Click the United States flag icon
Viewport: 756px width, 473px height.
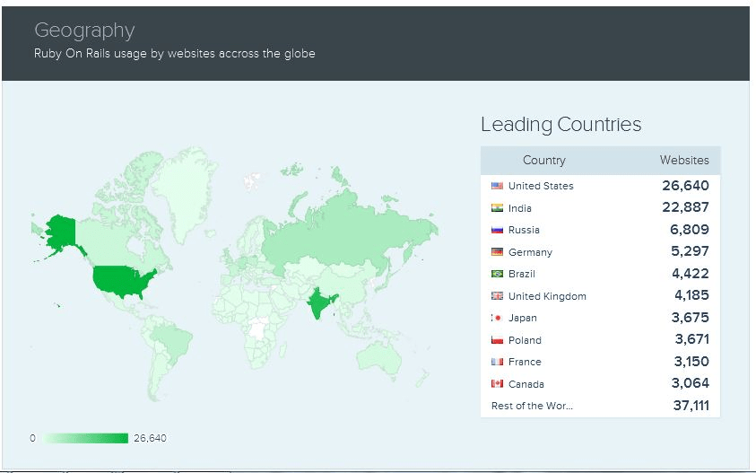[x=497, y=186]
